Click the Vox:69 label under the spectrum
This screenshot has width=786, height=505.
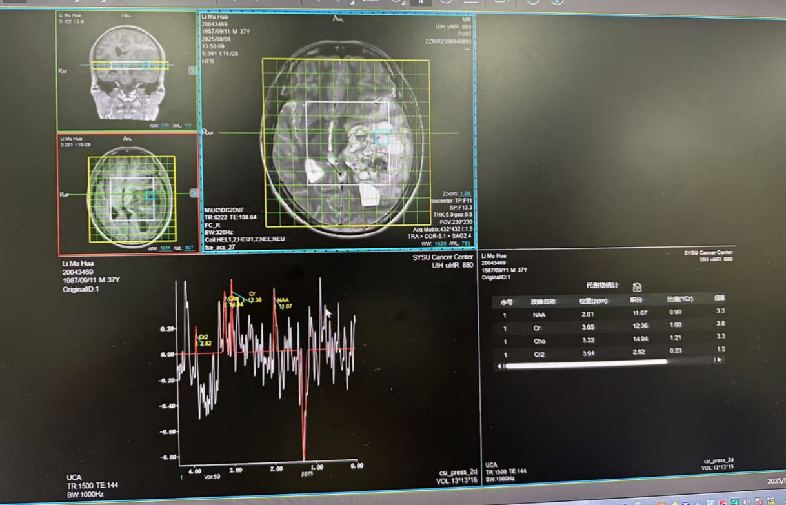[x=212, y=477]
